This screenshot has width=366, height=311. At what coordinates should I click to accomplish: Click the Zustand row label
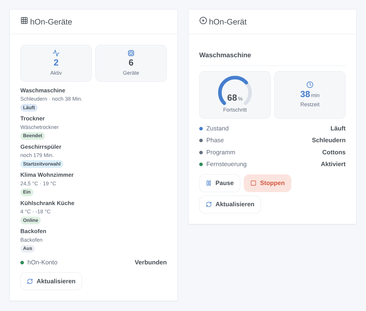(218, 128)
